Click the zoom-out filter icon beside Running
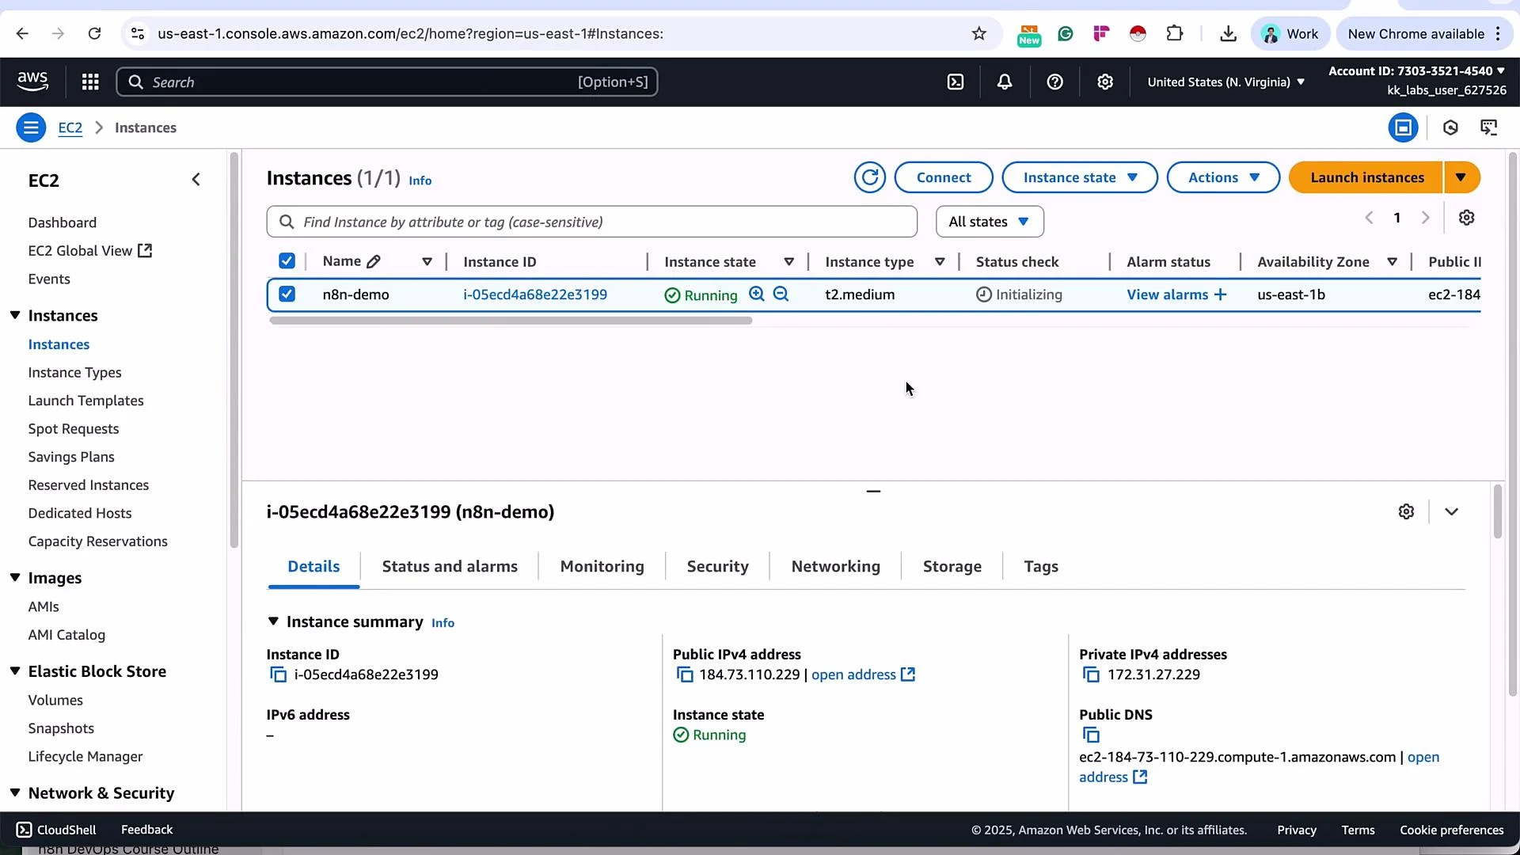The height and width of the screenshot is (855, 1520). click(781, 294)
